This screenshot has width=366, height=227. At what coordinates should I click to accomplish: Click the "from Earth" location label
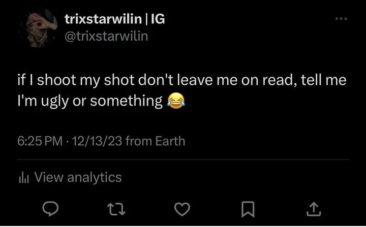coord(155,140)
